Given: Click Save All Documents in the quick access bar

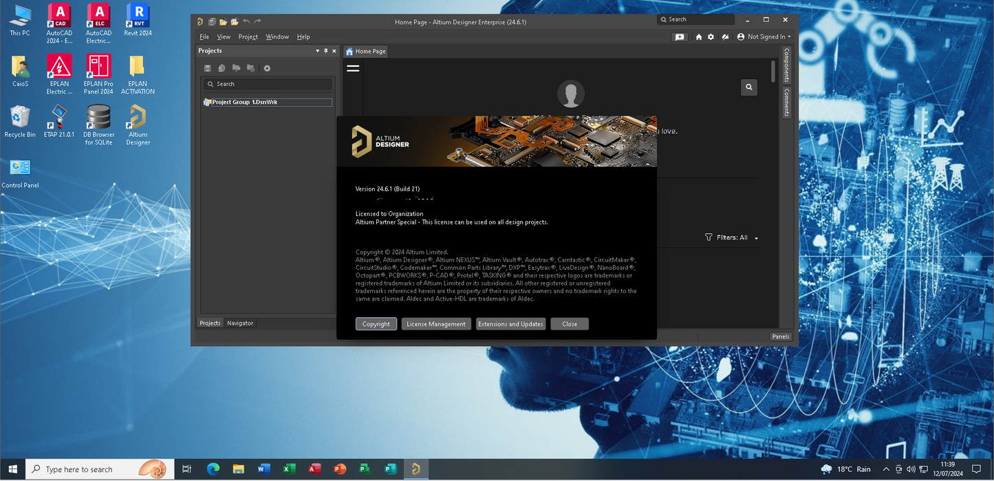Looking at the screenshot, I should (x=212, y=21).
